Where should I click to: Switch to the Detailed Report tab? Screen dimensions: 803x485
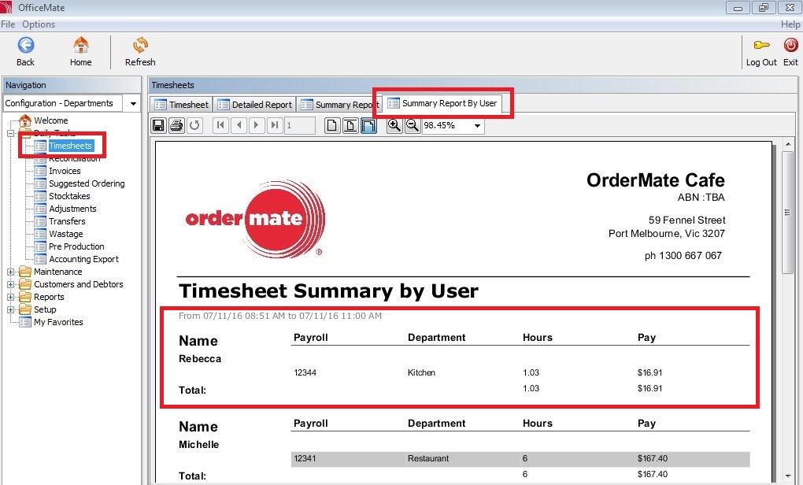(254, 105)
